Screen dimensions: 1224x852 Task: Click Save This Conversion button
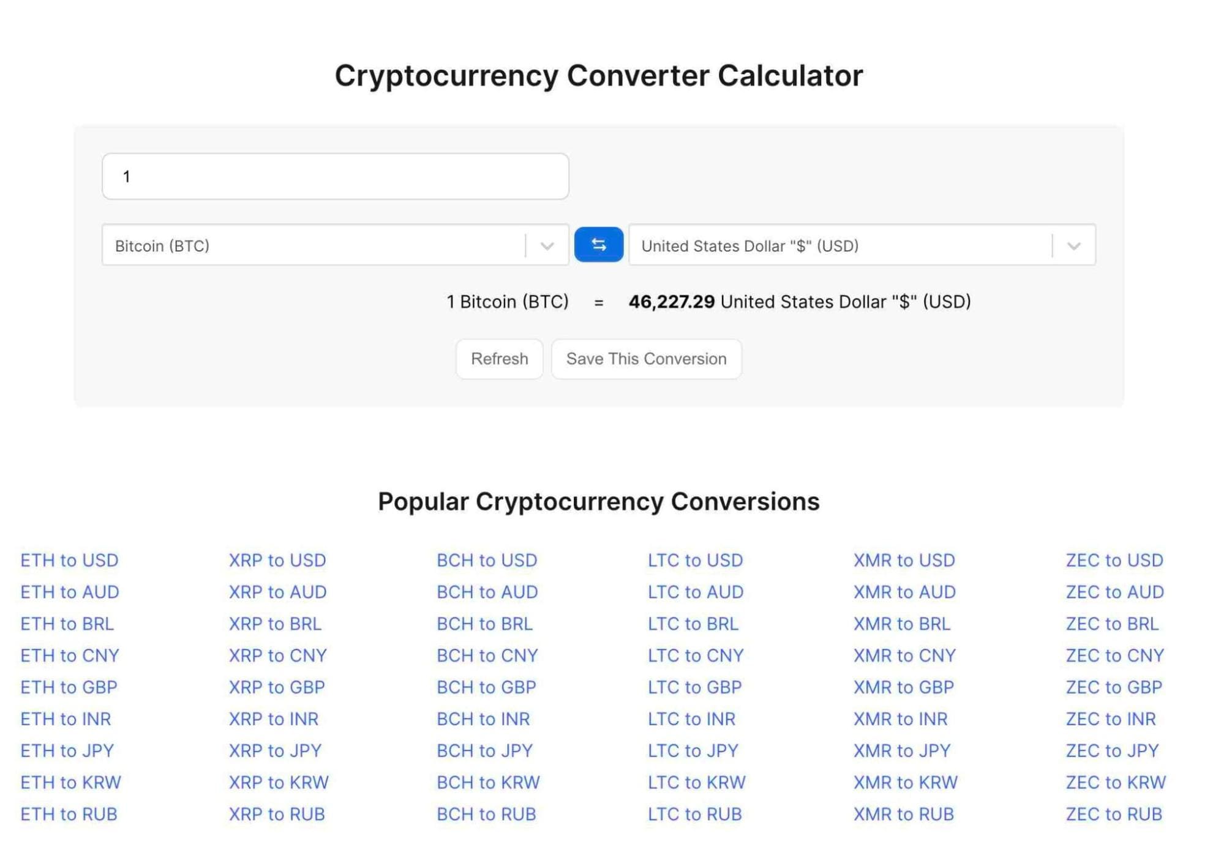645,358
